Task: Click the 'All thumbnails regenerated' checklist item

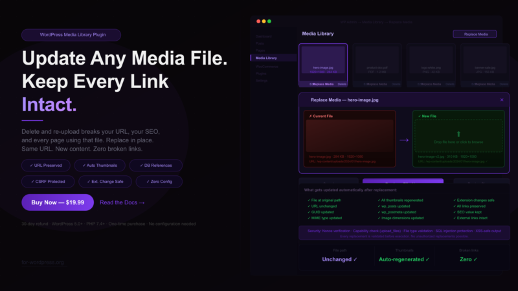Action: [400, 200]
